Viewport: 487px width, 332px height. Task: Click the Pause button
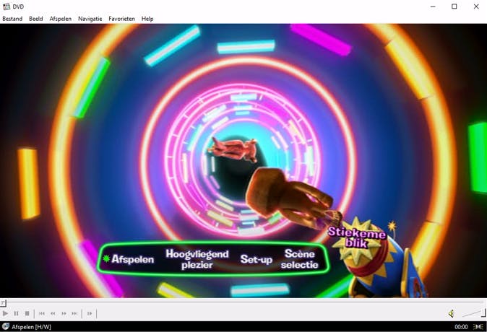(17, 314)
